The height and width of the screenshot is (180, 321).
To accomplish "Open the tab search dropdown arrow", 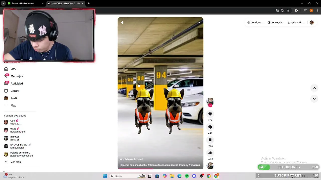I will (x=3, y=3).
